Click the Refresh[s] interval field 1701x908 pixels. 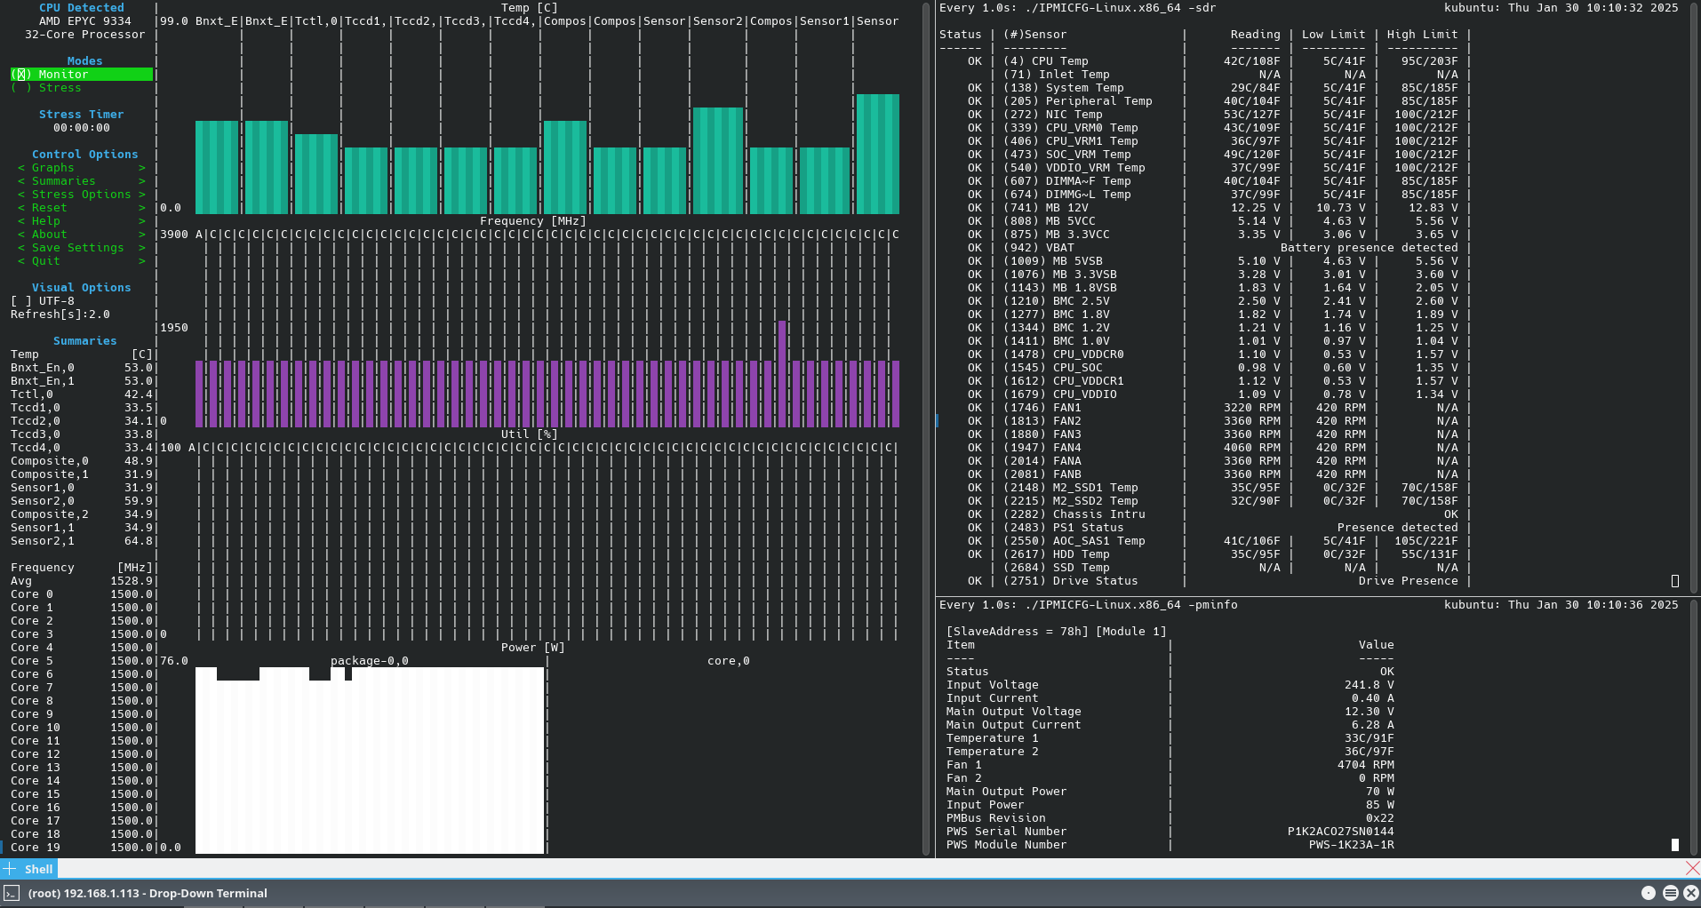tap(60, 315)
